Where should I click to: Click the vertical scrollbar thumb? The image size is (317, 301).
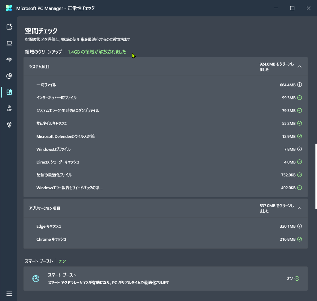pos(316,176)
